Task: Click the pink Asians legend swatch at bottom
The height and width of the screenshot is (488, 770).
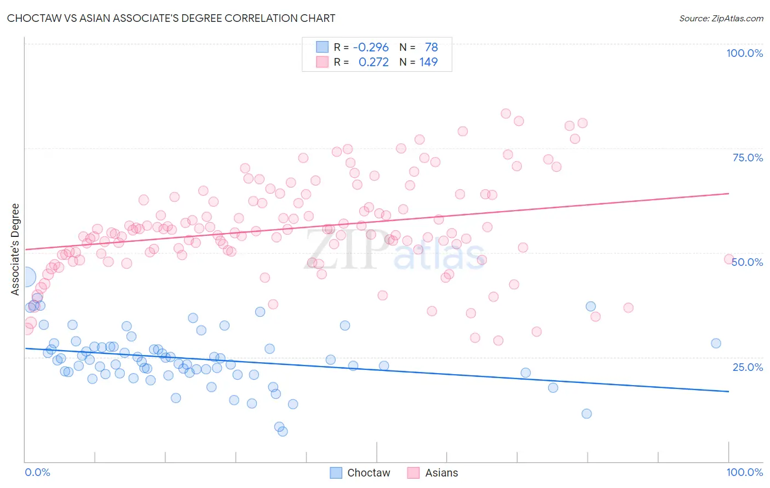Action: point(413,473)
